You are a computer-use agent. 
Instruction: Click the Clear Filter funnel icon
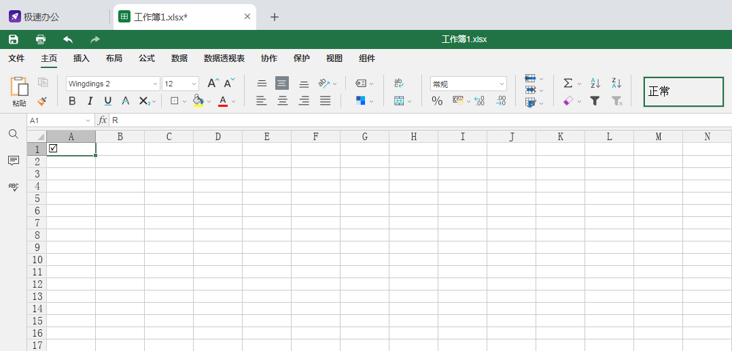(616, 101)
